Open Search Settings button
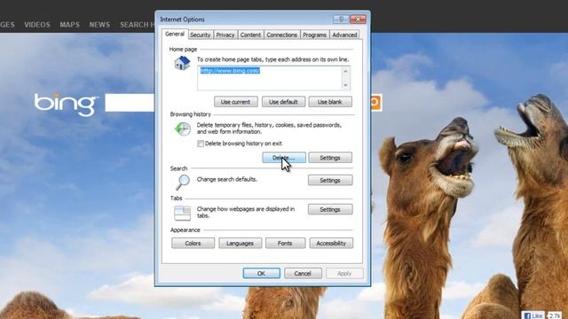The height and width of the screenshot is (319, 568). pos(330,180)
